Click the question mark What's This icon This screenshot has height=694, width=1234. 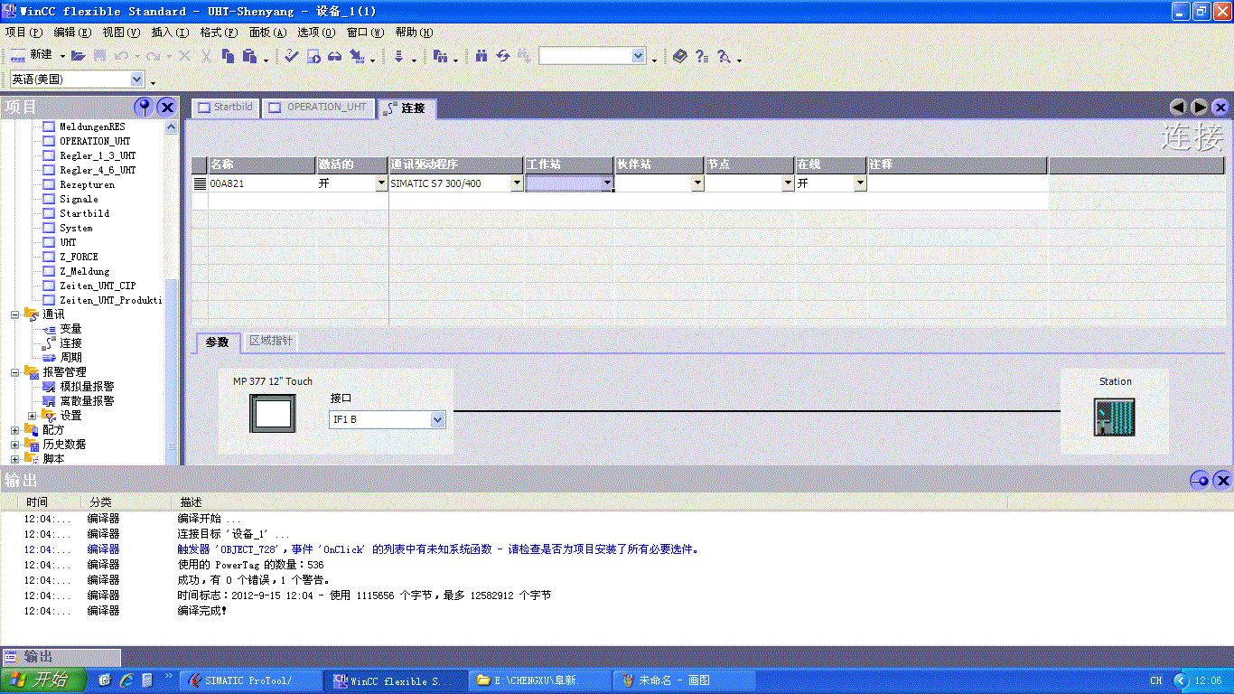701,56
